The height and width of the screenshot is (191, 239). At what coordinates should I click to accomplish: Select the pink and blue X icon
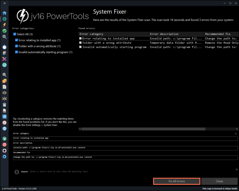5,59
